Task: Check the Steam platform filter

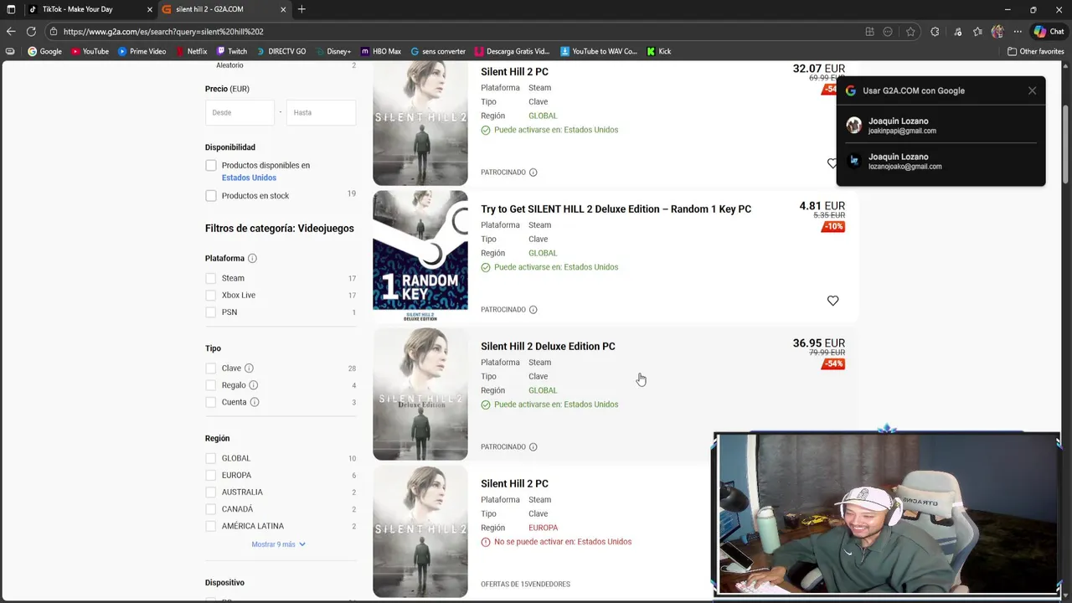Action: click(x=211, y=278)
